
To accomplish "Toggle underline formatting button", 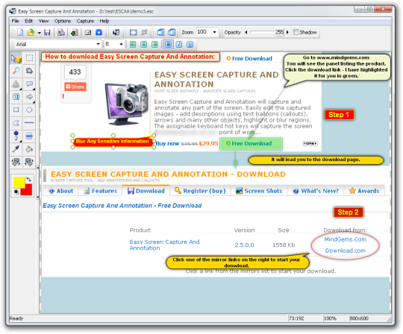I will (190, 45).
